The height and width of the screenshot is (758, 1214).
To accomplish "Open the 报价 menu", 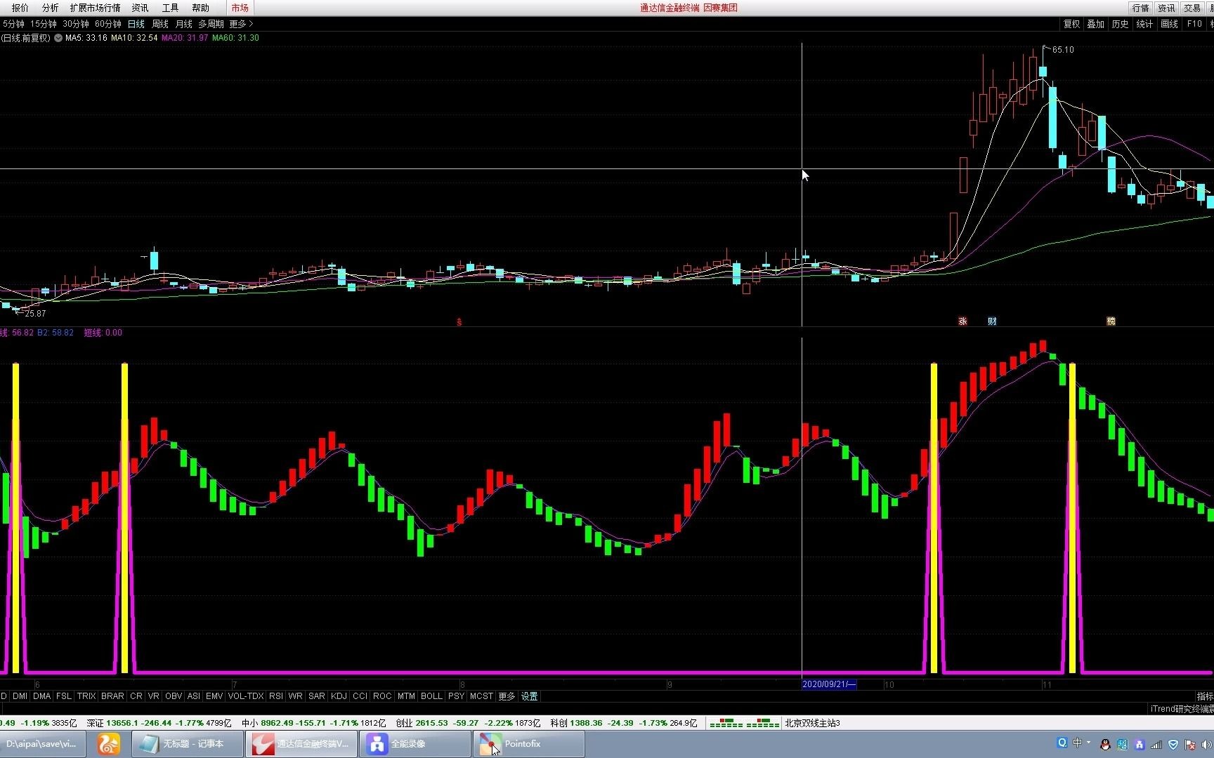I will (x=20, y=8).
